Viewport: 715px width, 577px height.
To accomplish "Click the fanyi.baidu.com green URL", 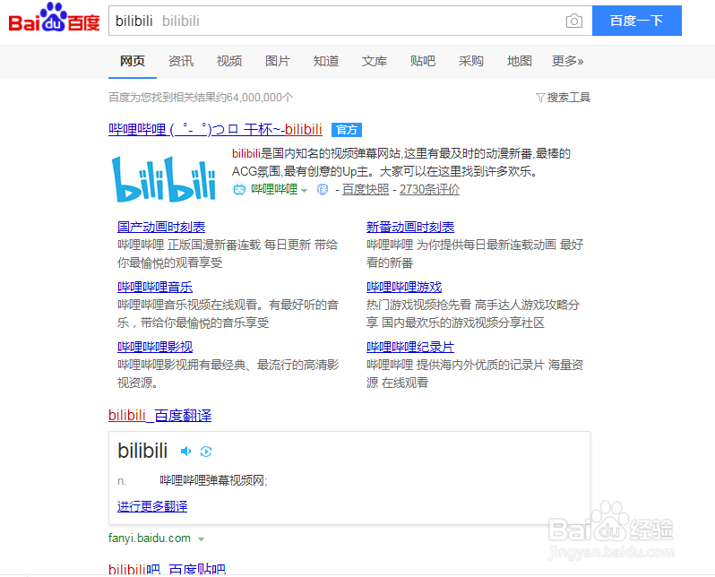I will coord(150,538).
